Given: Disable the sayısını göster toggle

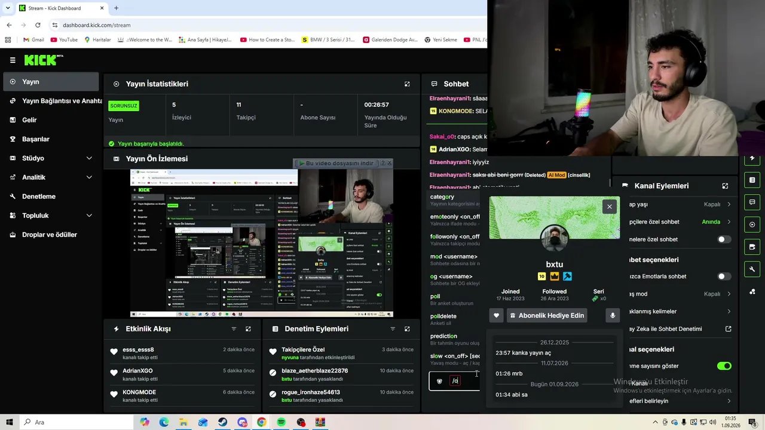Looking at the screenshot, I should (724, 366).
